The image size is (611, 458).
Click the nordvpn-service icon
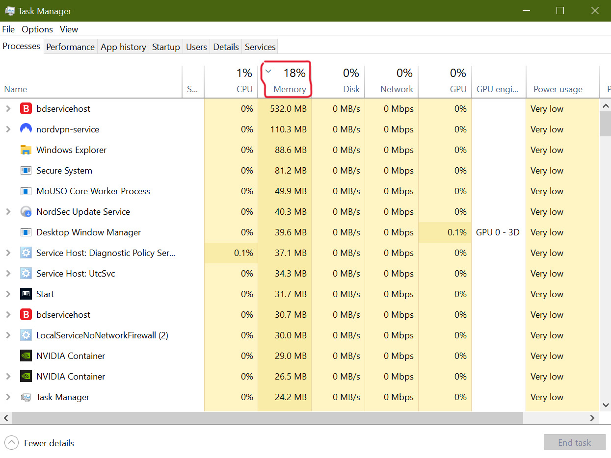(x=26, y=129)
